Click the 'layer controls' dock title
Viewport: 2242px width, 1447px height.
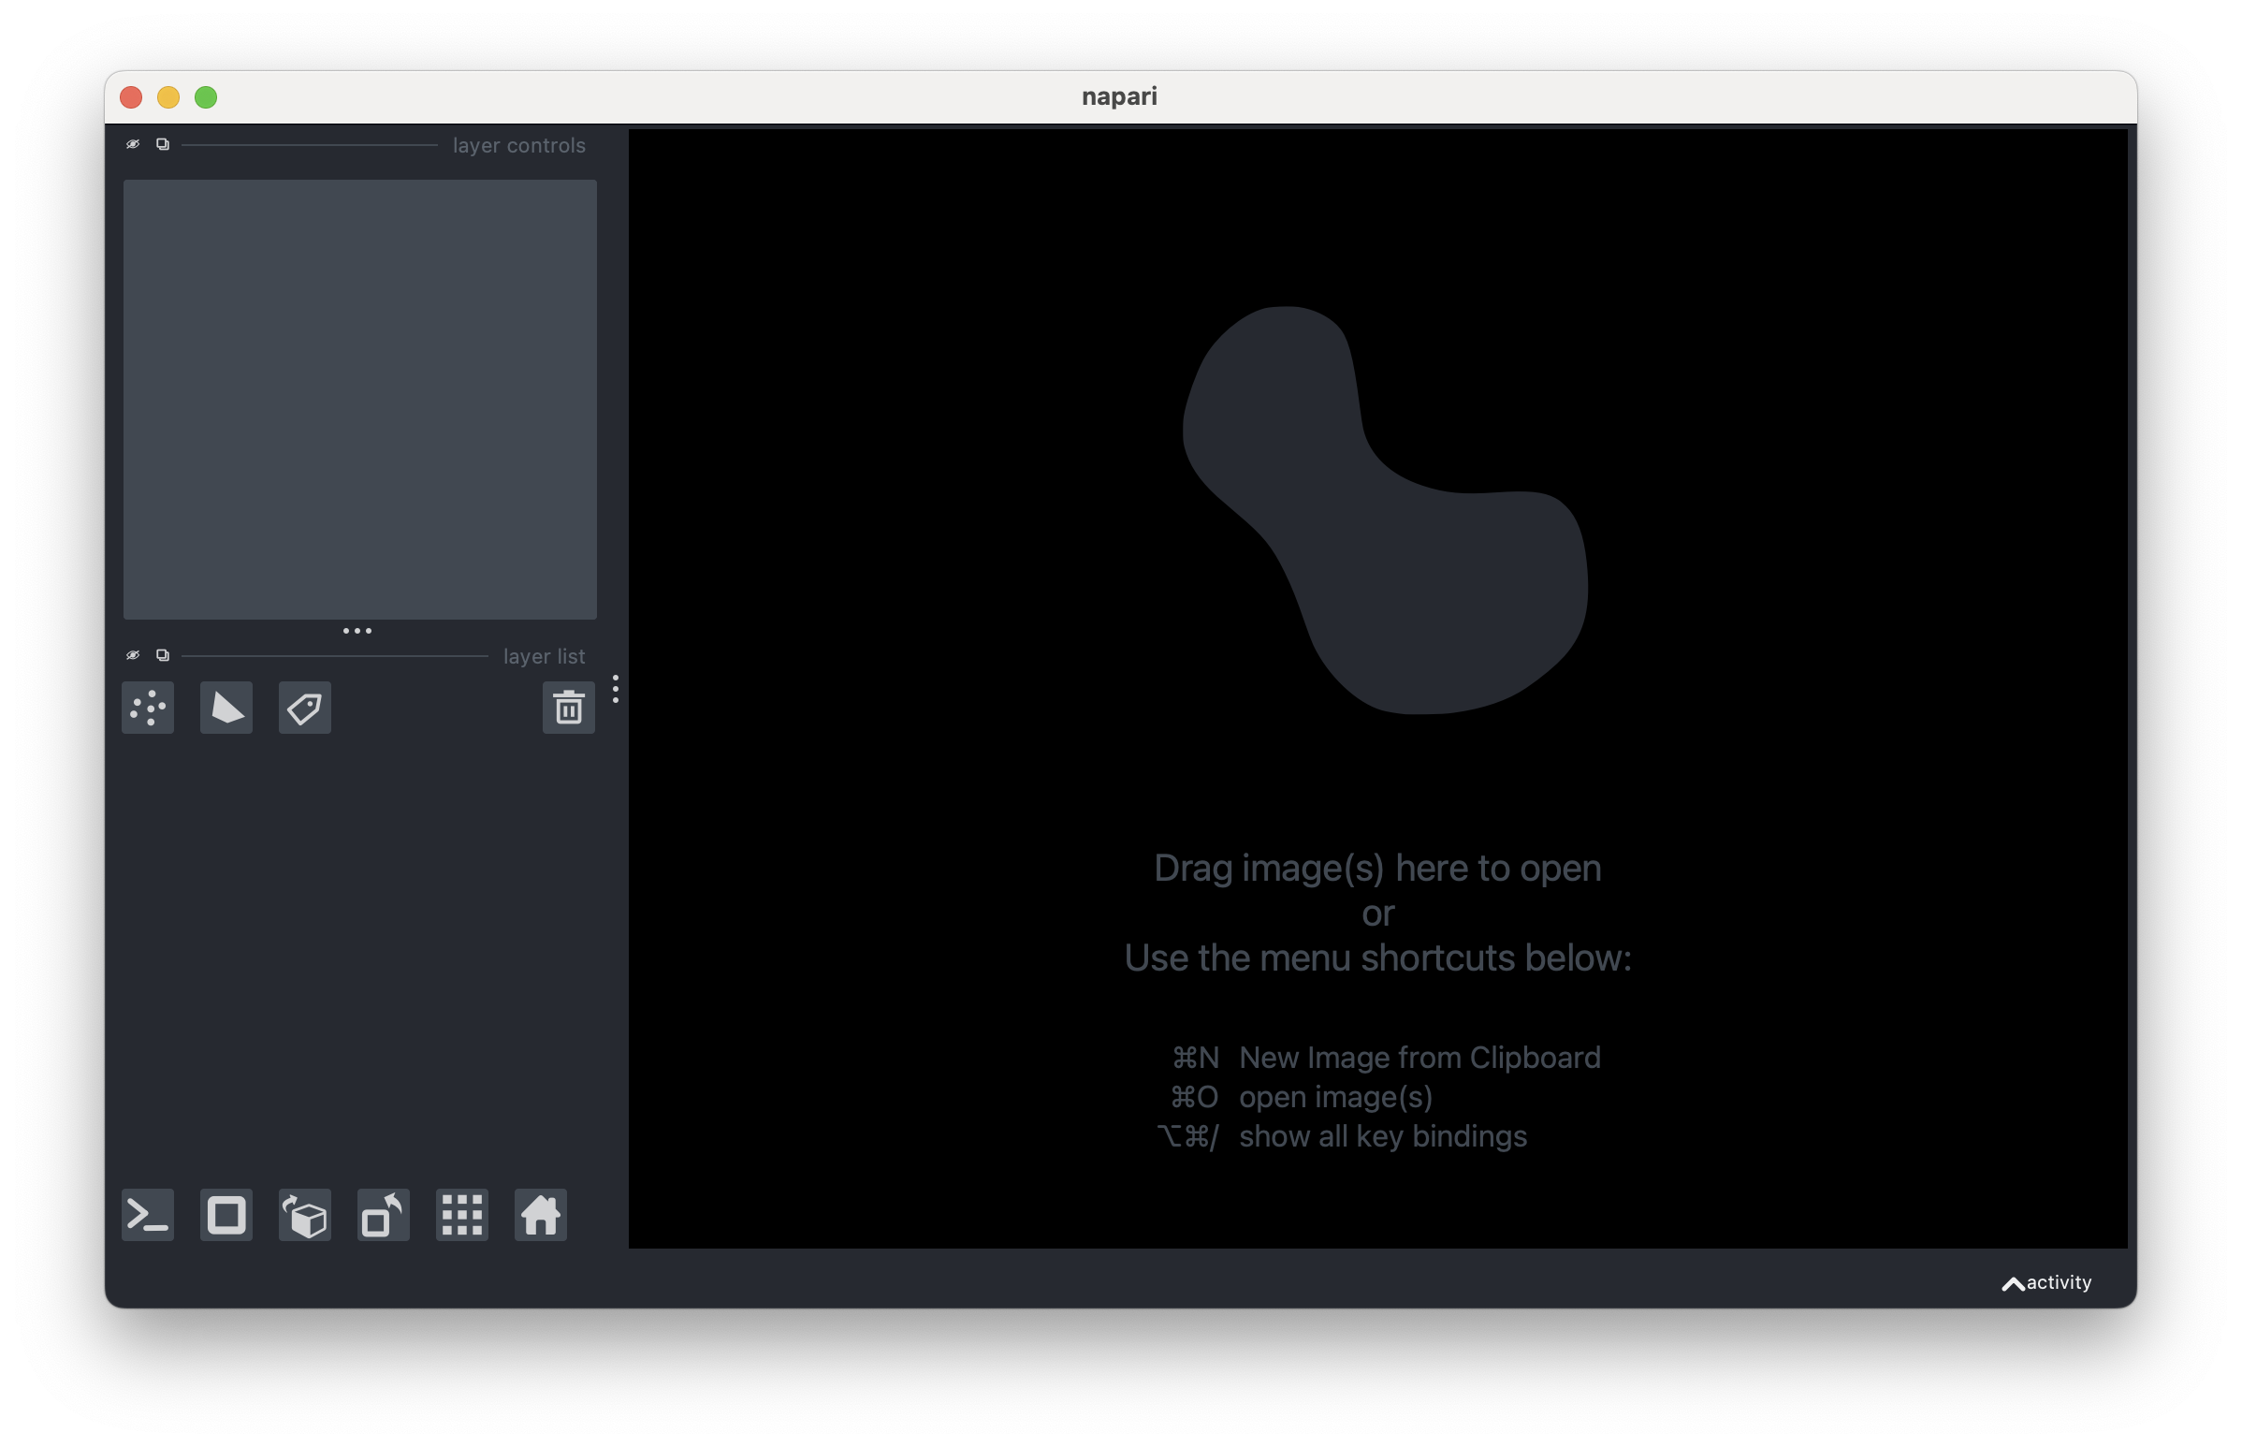[x=518, y=146]
